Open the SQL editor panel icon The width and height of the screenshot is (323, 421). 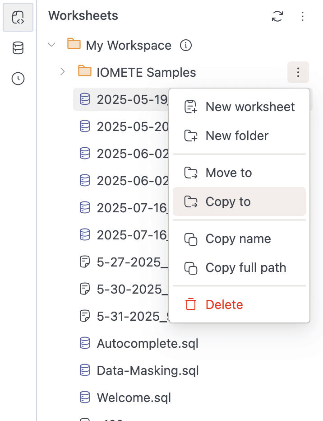tap(18, 17)
